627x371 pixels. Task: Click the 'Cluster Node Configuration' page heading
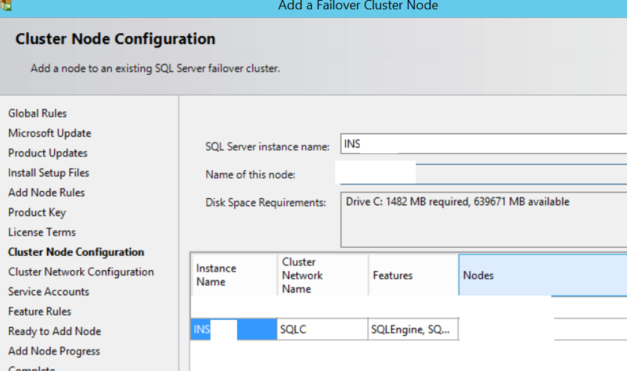pyautogui.click(x=115, y=39)
